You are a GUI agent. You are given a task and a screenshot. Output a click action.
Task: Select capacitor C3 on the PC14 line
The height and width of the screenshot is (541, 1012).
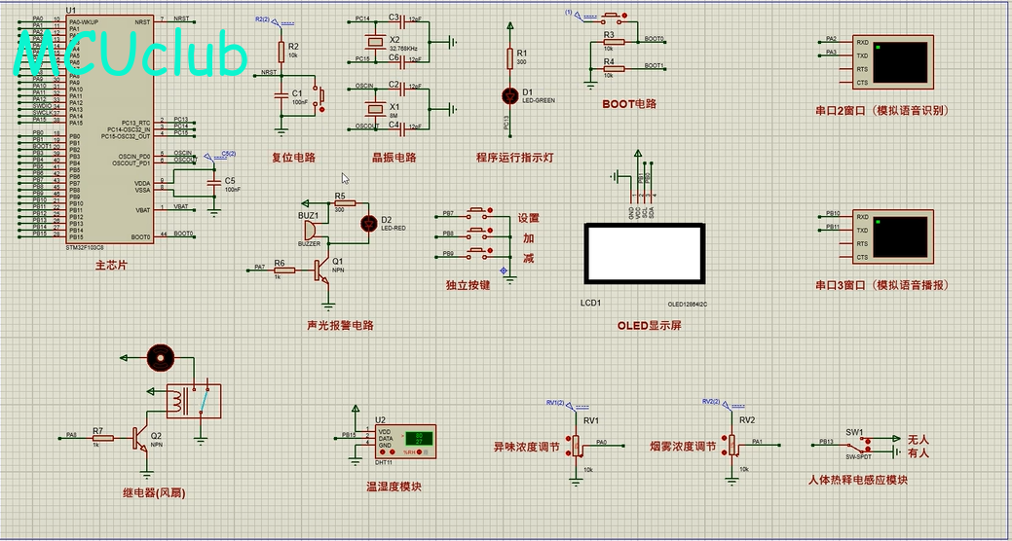[404, 21]
